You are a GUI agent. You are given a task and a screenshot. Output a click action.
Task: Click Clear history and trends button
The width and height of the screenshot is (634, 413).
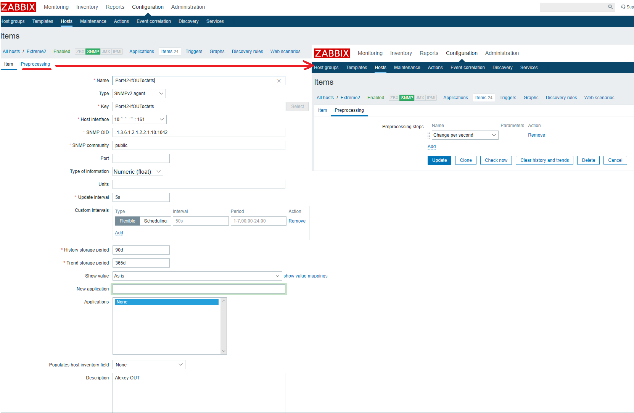(x=544, y=160)
